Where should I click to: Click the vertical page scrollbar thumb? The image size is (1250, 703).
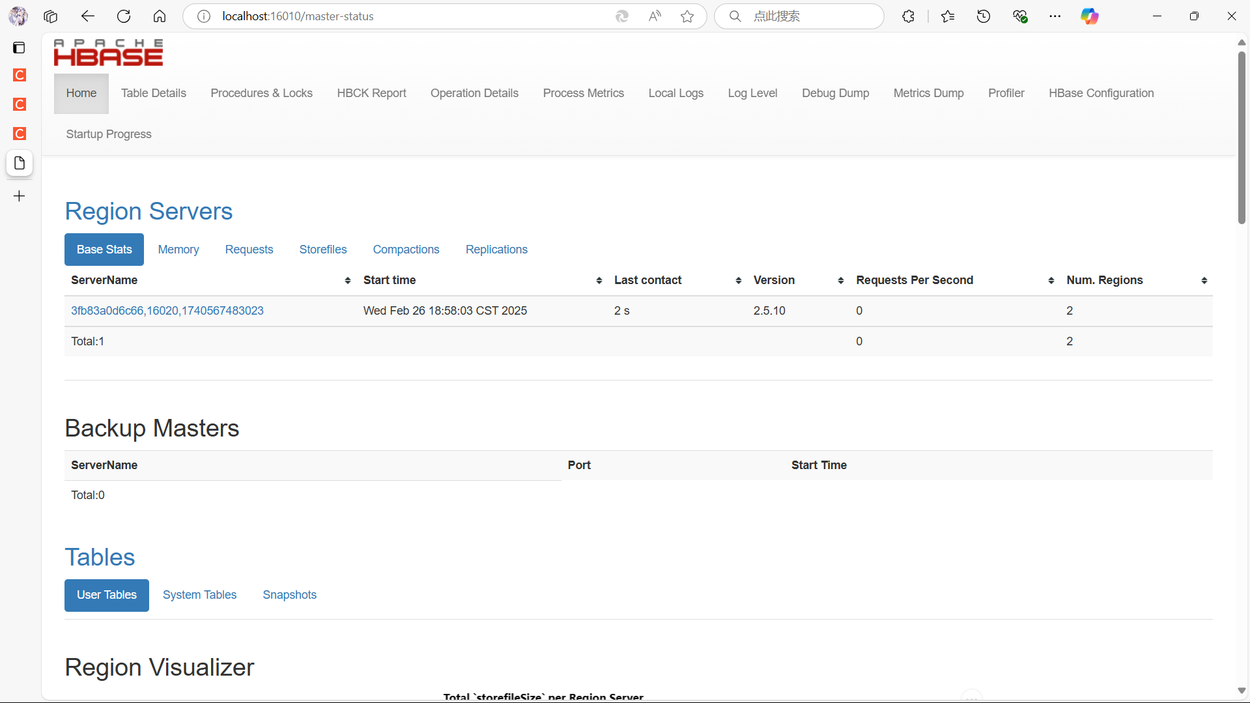[x=1242, y=137]
